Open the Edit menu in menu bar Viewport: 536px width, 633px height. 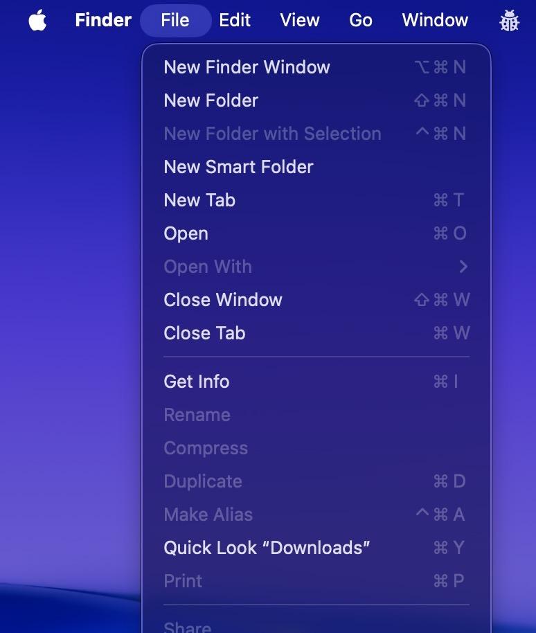pyautogui.click(x=235, y=20)
